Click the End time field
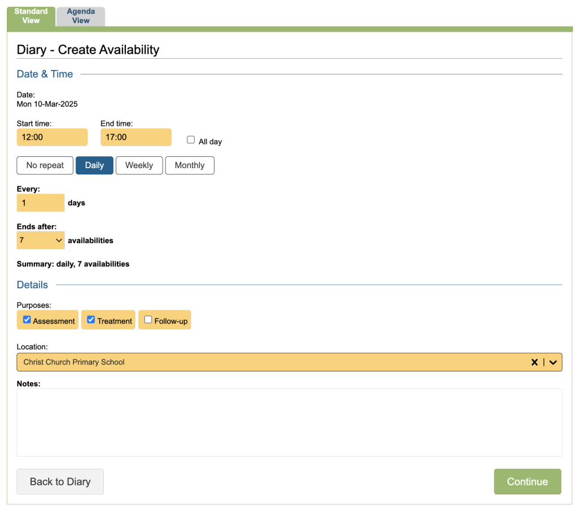 point(135,137)
